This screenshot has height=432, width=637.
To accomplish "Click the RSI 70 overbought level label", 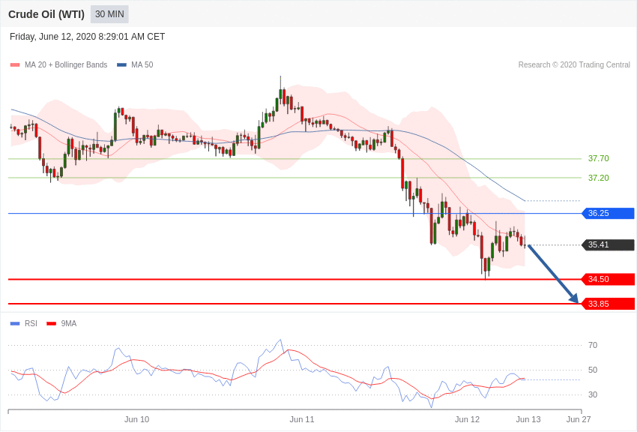I will coord(593,346).
